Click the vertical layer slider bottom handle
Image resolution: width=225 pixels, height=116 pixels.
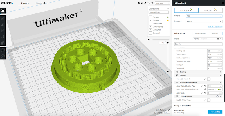[168, 72]
